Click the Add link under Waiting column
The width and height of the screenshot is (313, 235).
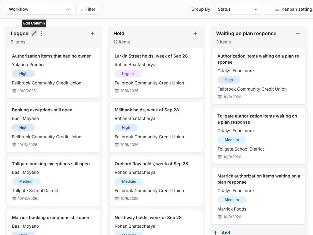(x=222, y=233)
